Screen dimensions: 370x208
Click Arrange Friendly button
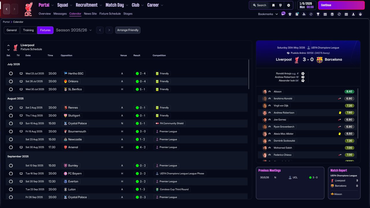click(128, 30)
